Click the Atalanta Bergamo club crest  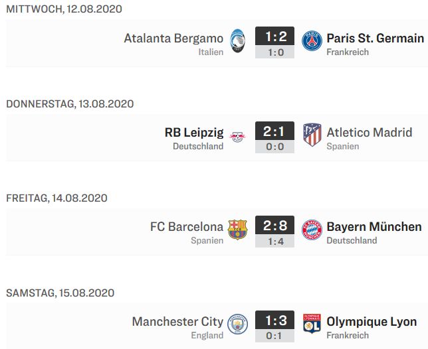pos(237,41)
